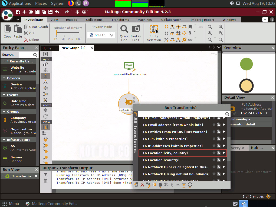Adjust the Number of Results slider
Viewport: 276px width, 207px height.
(57, 32)
